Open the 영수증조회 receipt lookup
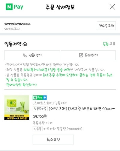The image size is (120, 151). tap(106, 26)
